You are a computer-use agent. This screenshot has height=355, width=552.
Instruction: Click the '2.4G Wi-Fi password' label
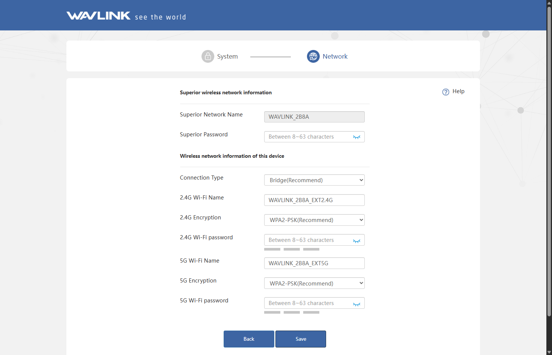click(x=206, y=237)
